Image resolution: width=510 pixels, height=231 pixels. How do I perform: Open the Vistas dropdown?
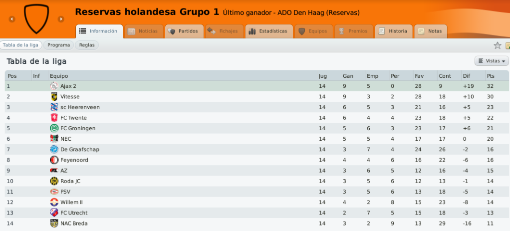492,61
